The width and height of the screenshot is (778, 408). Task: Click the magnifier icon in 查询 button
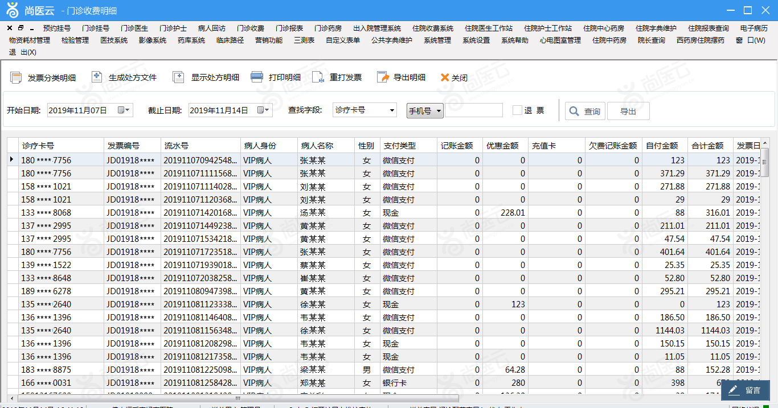(x=574, y=112)
